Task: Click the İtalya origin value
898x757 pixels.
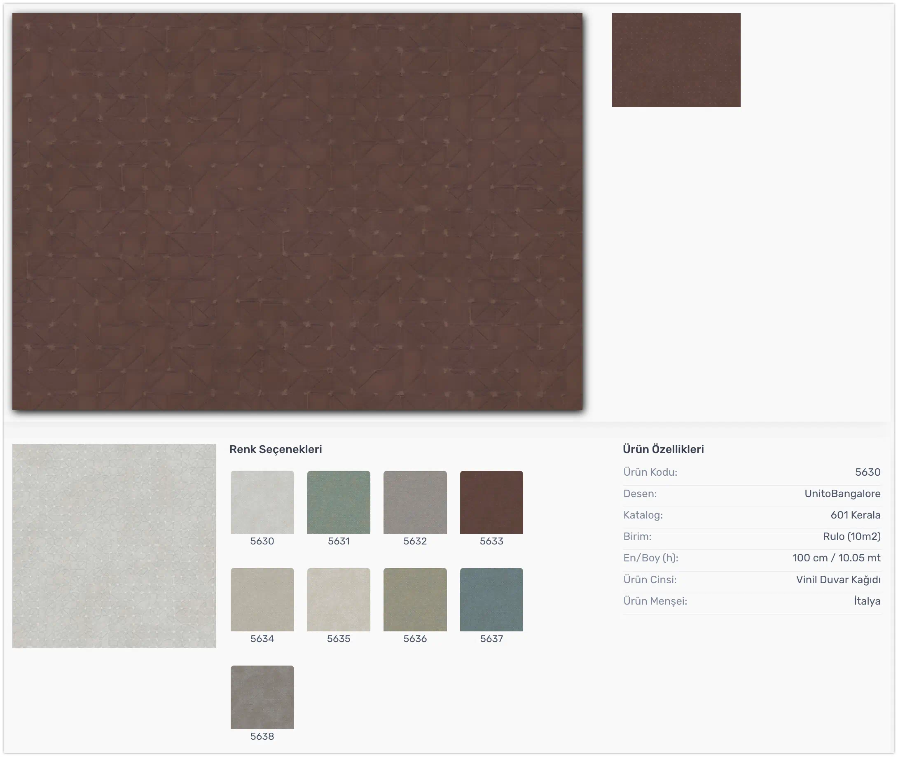Action: point(867,601)
